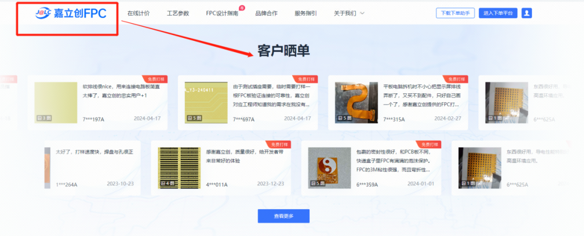Click the 下载下单助手 button
584x236 pixels.
point(455,13)
